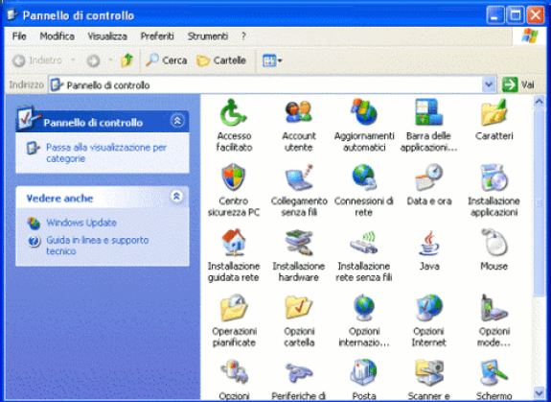
Task: Open Opzioni cartella icon
Action: pos(299,320)
